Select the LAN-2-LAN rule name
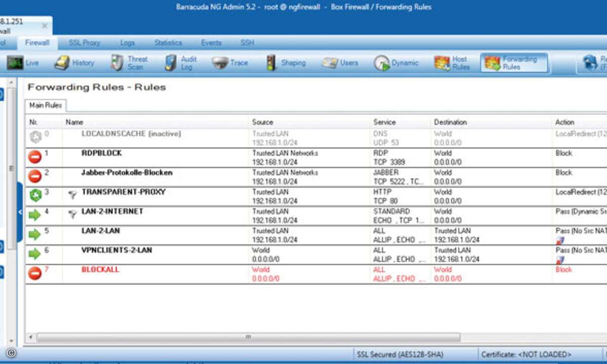Screen dimensions: 607x364 click(x=101, y=231)
